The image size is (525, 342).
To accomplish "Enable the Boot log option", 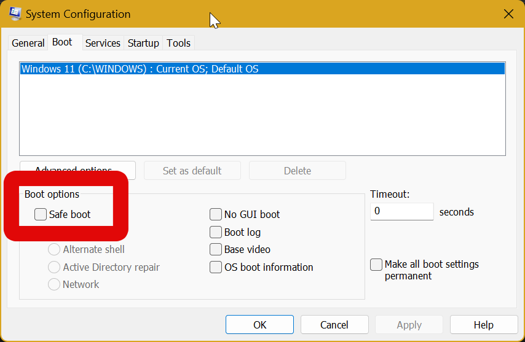I will [x=216, y=232].
